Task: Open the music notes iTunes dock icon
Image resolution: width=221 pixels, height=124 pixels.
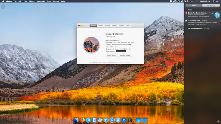Action: [x=112, y=120]
